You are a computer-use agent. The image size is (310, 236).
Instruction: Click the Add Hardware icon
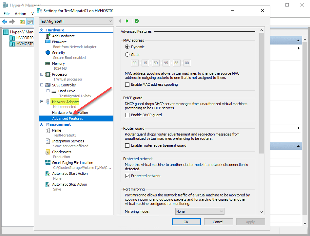tap(48, 36)
